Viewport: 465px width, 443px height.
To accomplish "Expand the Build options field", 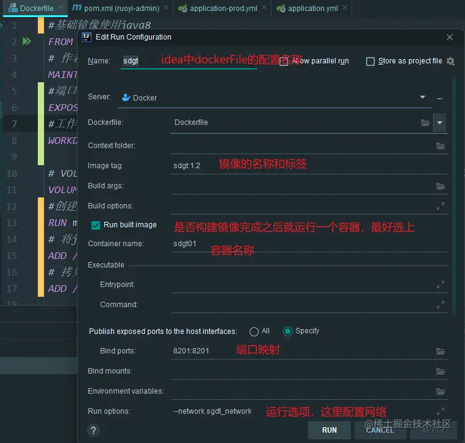I will pos(441,206).
